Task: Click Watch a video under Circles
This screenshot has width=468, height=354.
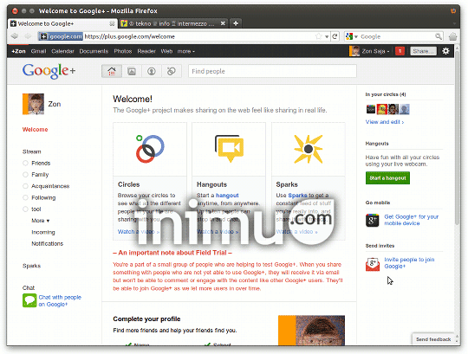Action: point(139,232)
